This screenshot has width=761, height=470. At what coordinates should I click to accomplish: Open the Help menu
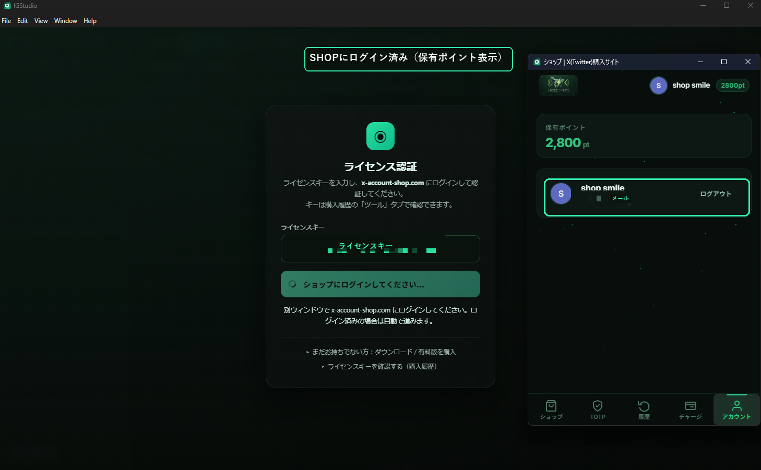coord(90,21)
